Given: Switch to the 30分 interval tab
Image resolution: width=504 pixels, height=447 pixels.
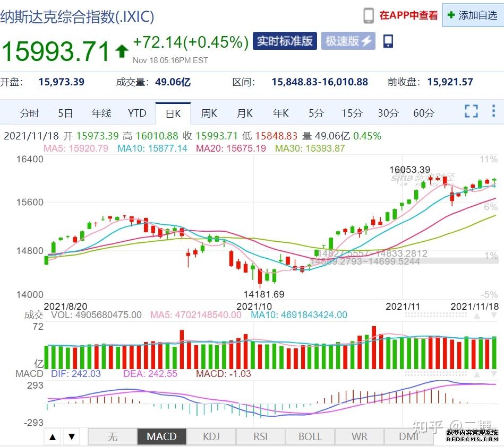Looking at the screenshot, I should click(x=388, y=113).
